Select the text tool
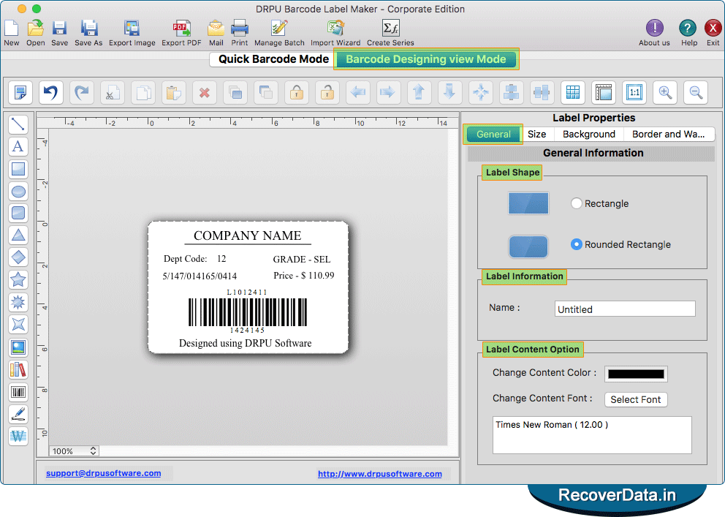The width and height of the screenshot is (725, 517). [x=18, y=146]
